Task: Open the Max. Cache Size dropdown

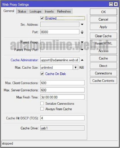Action: [x=76, y=67]
